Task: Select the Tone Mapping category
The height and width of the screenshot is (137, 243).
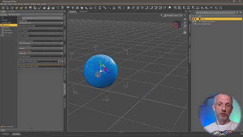Action: point(8,33)
